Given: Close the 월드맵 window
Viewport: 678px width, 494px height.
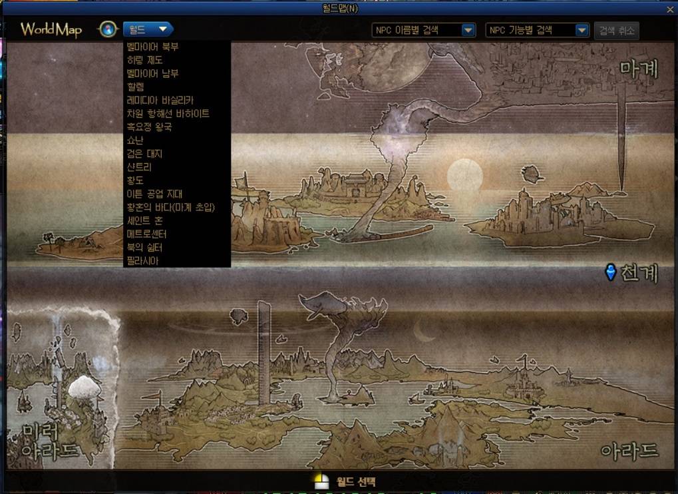Looking at the screenshot, I should [x=670, y=9].
